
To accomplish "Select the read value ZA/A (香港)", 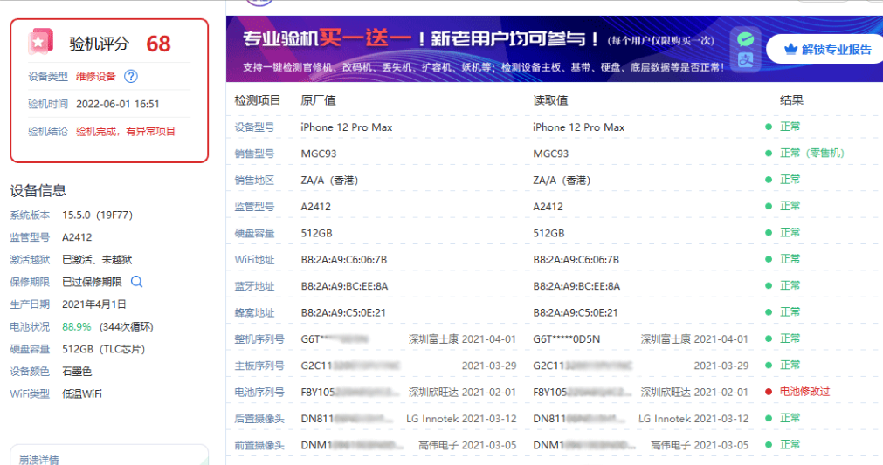I will pyautogui.click(x=562, y=180).
